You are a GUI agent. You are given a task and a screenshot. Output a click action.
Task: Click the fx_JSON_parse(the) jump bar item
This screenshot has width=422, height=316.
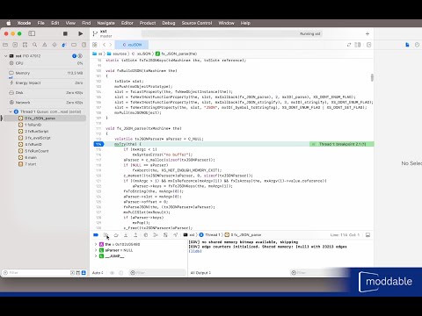coord(177,54)
